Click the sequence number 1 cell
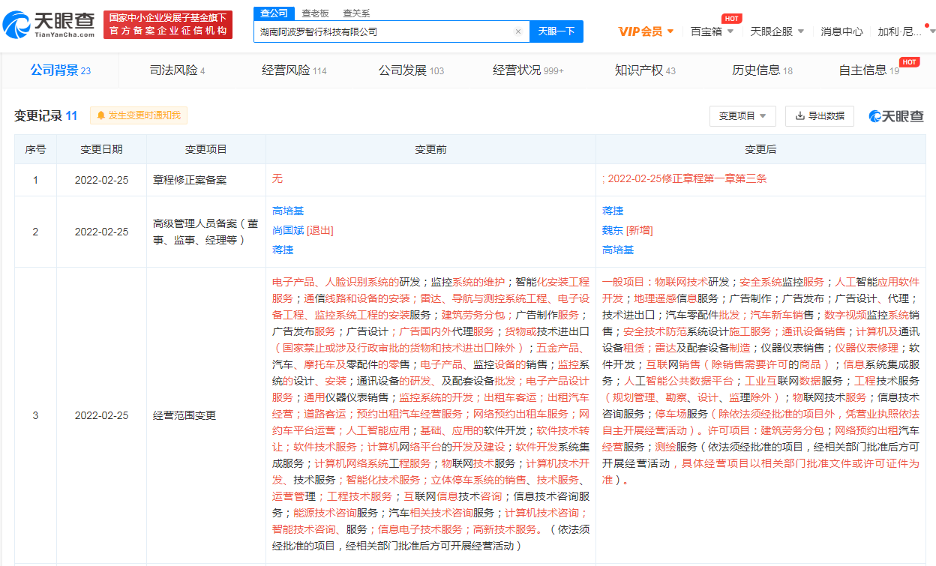The height and width of the screenshot is (566, 936). 35,180
